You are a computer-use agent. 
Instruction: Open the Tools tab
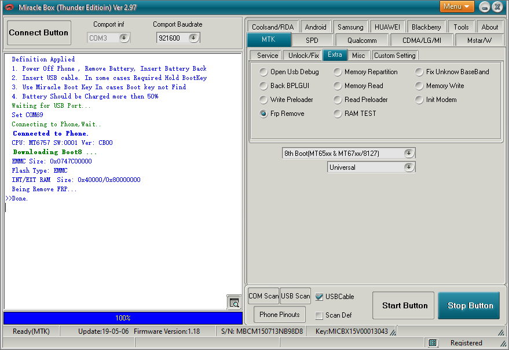(x=461, y=27)
